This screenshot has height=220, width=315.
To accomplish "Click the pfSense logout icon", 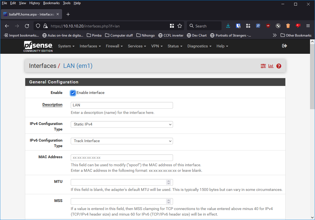I will click(284, 46).
